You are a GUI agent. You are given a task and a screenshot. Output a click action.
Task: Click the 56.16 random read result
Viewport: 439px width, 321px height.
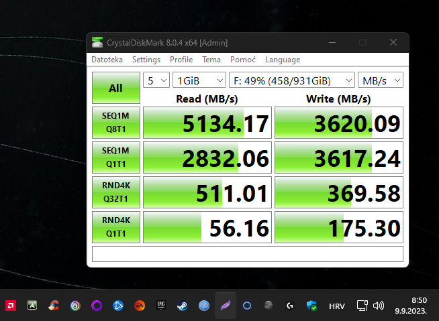point(207,227)
